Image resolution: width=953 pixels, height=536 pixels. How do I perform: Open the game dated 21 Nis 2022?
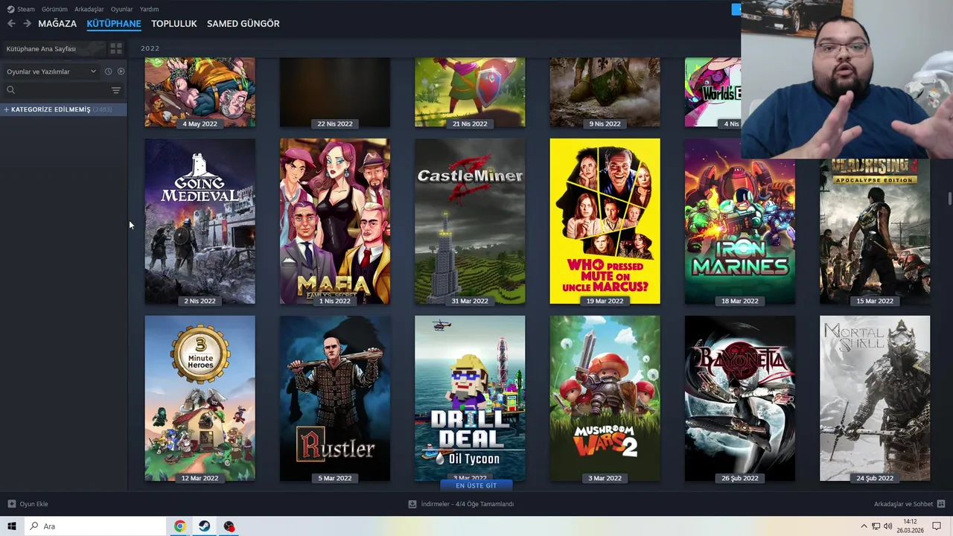pos(470,92)
